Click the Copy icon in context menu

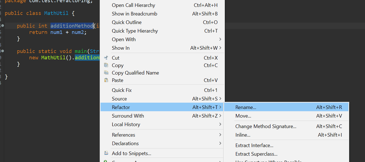click(x=106, y=65)
